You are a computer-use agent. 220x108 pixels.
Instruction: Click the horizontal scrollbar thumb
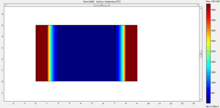(x=101, y=5)
